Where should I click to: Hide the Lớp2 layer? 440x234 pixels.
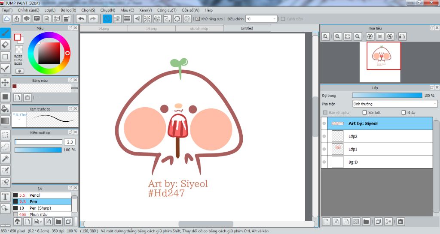[x=324, y=136]
